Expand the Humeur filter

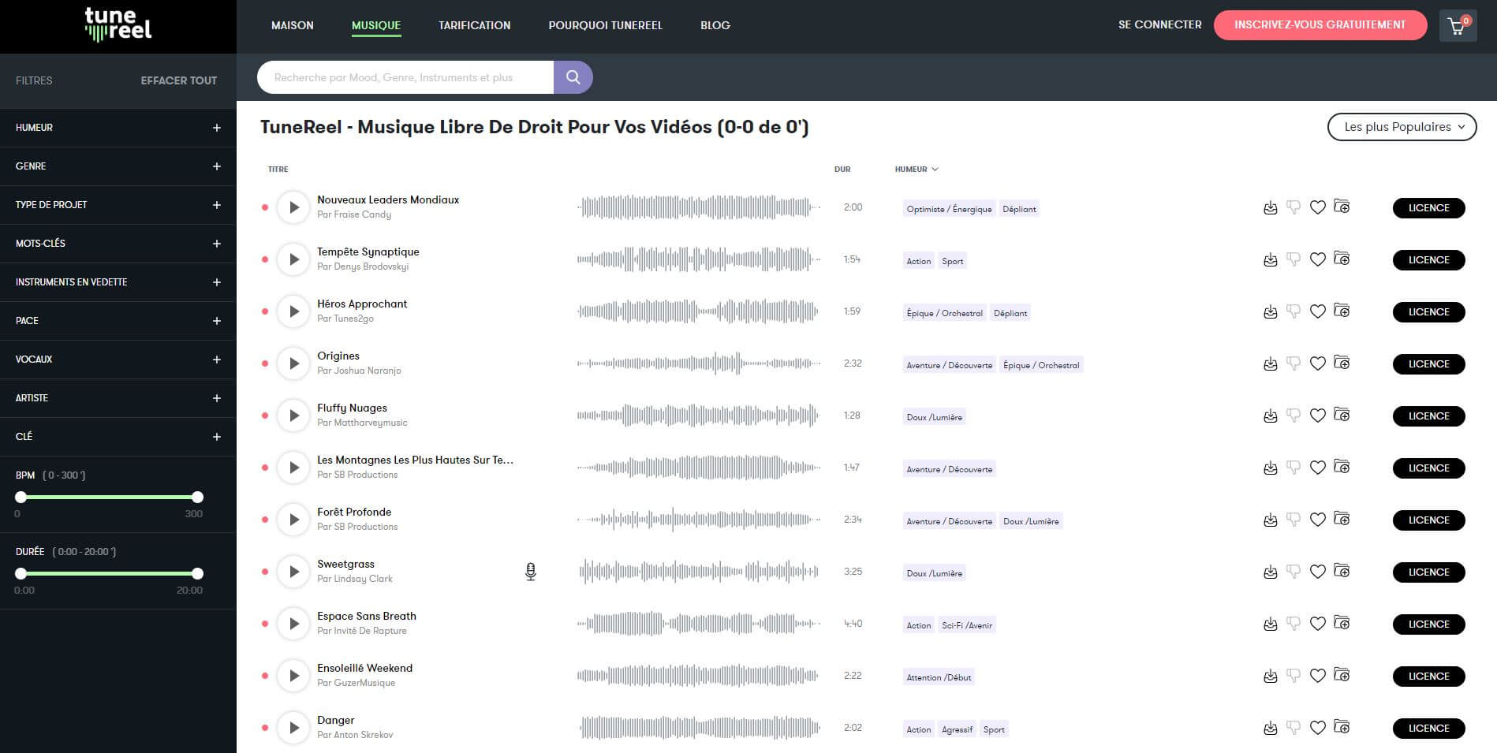(x=118, y=128)
